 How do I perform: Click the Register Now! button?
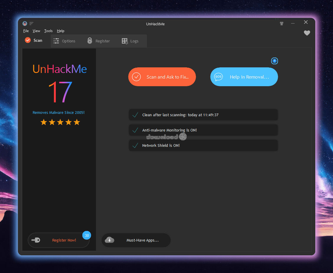click(59, 240)
